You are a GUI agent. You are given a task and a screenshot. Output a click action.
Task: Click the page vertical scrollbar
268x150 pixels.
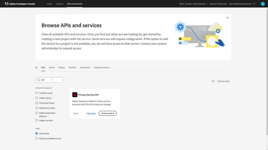267,72
